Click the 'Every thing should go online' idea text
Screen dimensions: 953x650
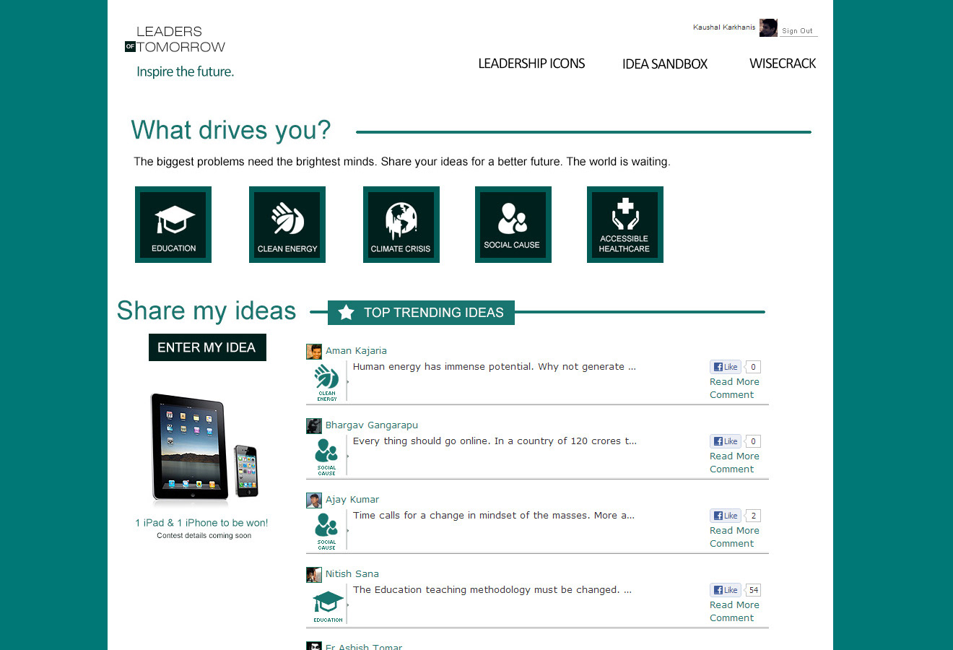[x=495, y=441]
